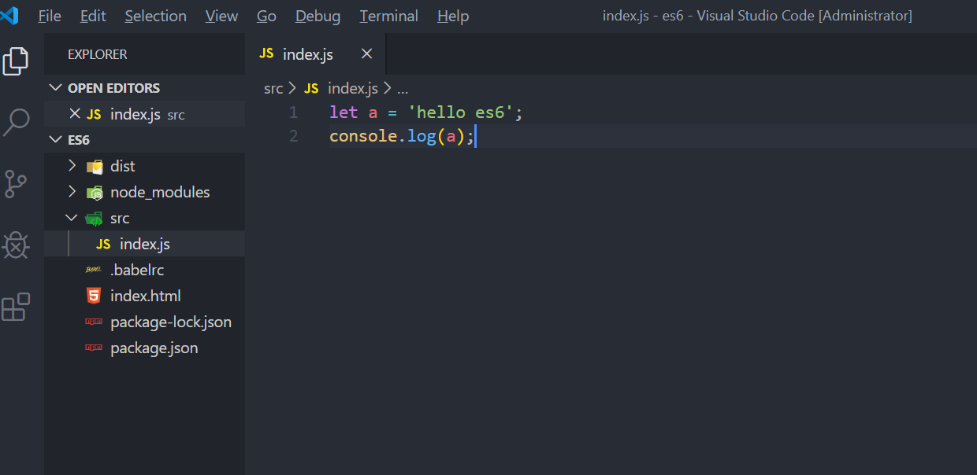Open the Search view icon
The image size is (977, 475).
(16, 122)
